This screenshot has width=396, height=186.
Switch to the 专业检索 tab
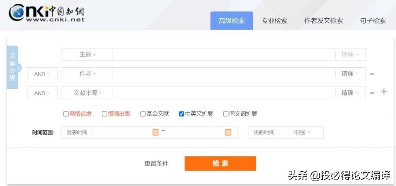click(274, 21)
